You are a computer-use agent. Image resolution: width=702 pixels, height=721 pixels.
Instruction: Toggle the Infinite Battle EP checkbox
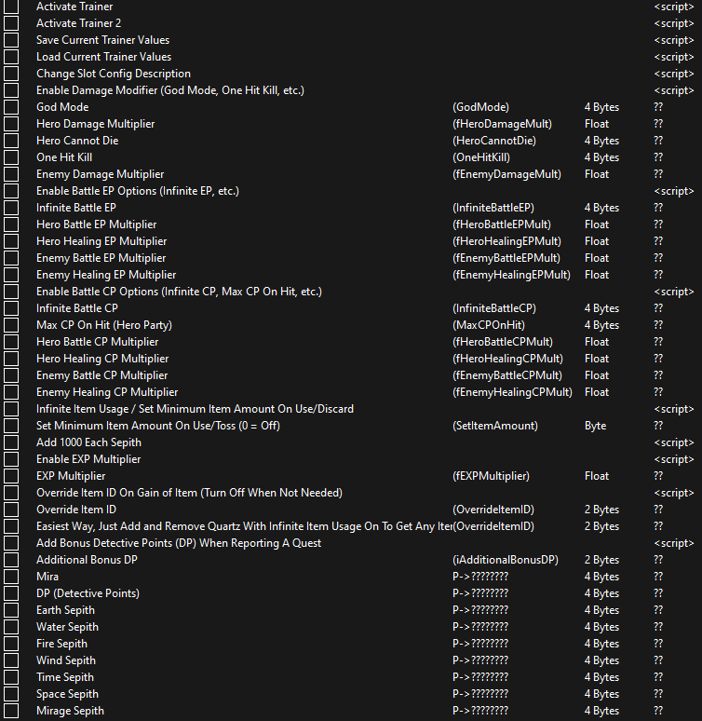coord(11,208)
